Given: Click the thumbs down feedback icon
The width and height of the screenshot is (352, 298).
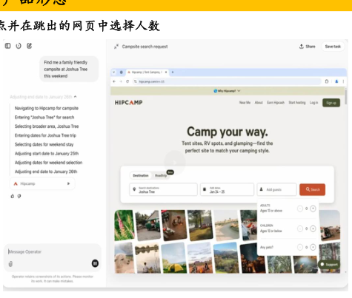Looking at the screenshot, I should pyautogui.click(x=19, y=196).
